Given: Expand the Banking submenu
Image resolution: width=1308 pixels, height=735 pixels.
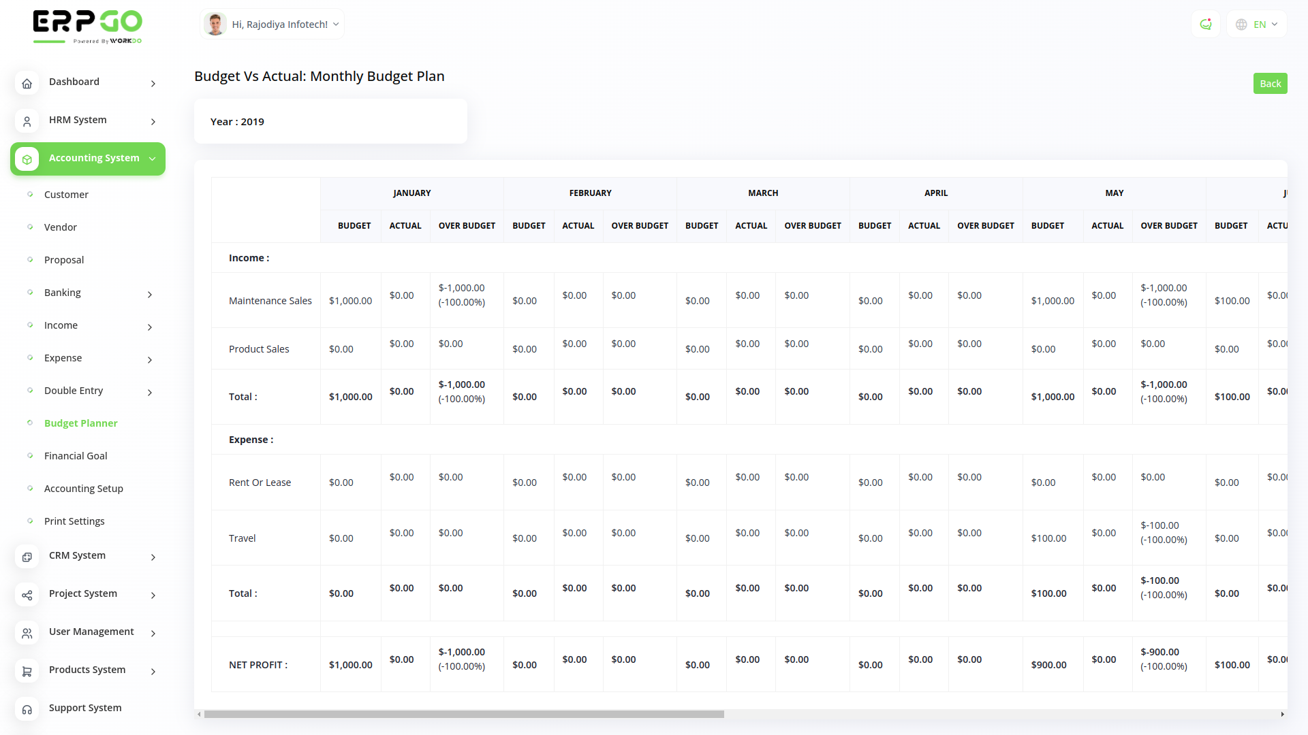Looking at the screenshot, I should tap(150, 294).
